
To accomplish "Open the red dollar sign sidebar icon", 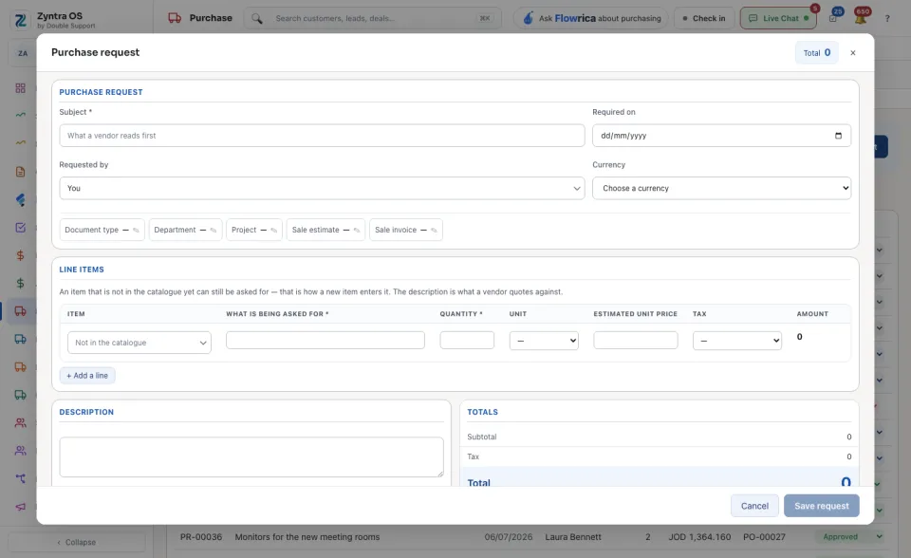I will [x=20, y=255].
